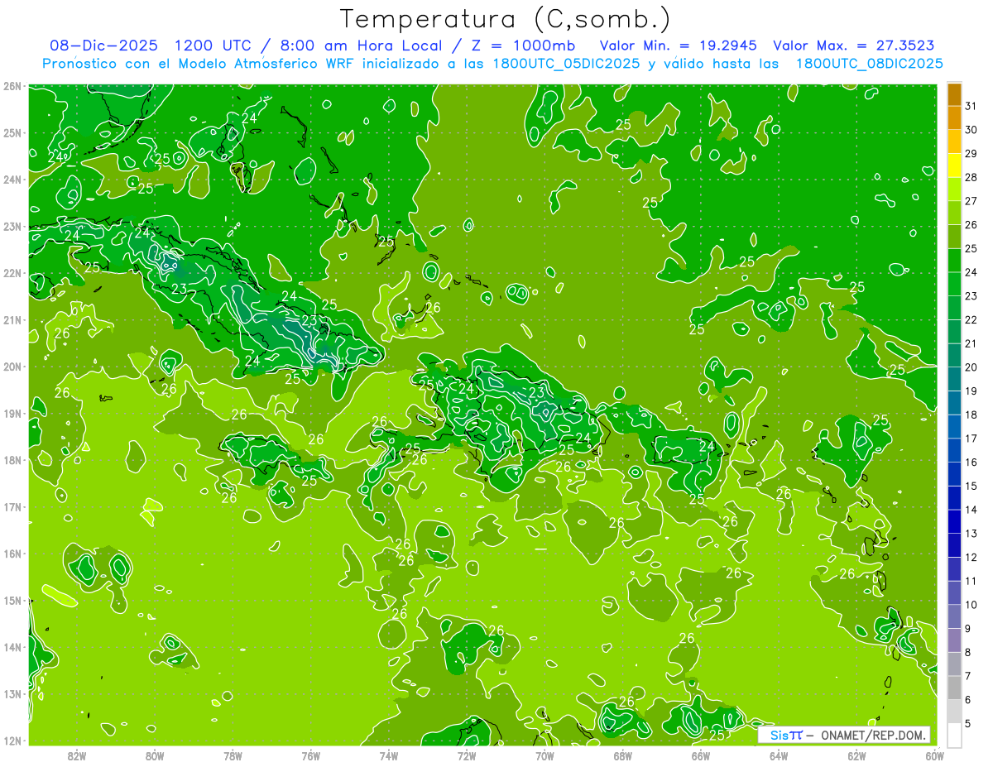The height and width of the screenshot is (767, 993).
Task: Select the 1800UTC_05DIC2025 initialization time
Action: 571,64
